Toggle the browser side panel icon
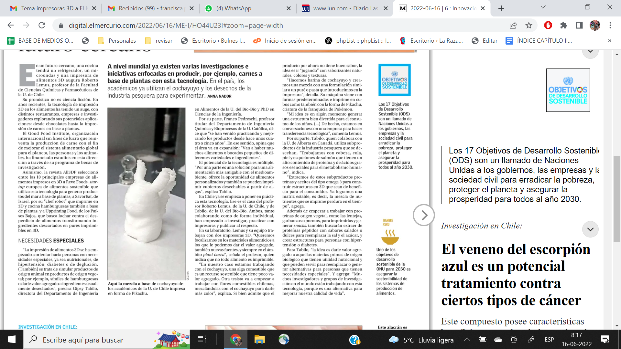The height and width of the screenshot is (349, 621). pos(579,25)
